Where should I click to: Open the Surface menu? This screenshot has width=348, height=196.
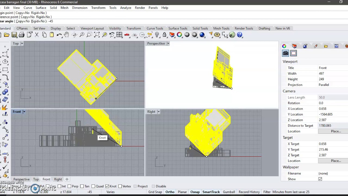coord(41,8)
